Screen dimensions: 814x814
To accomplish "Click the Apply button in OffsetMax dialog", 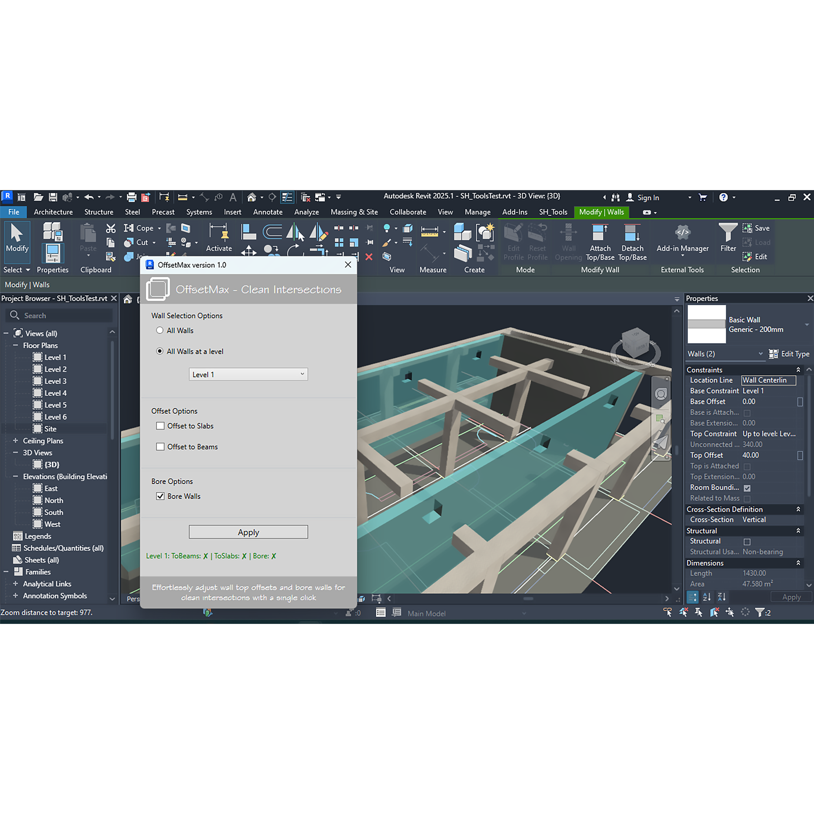I will click(x=248, y=532).
